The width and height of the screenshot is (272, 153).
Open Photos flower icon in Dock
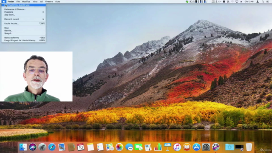tap(119, 147)
